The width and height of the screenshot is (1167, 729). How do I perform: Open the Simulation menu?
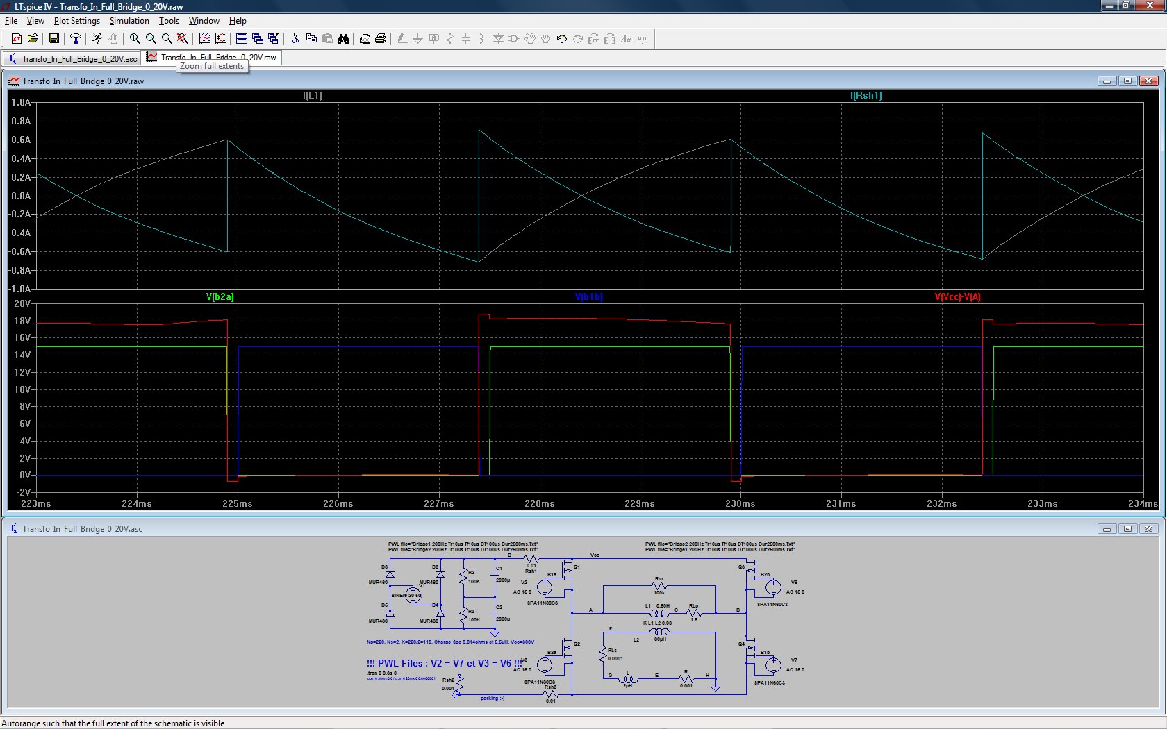tap(129, 21)
